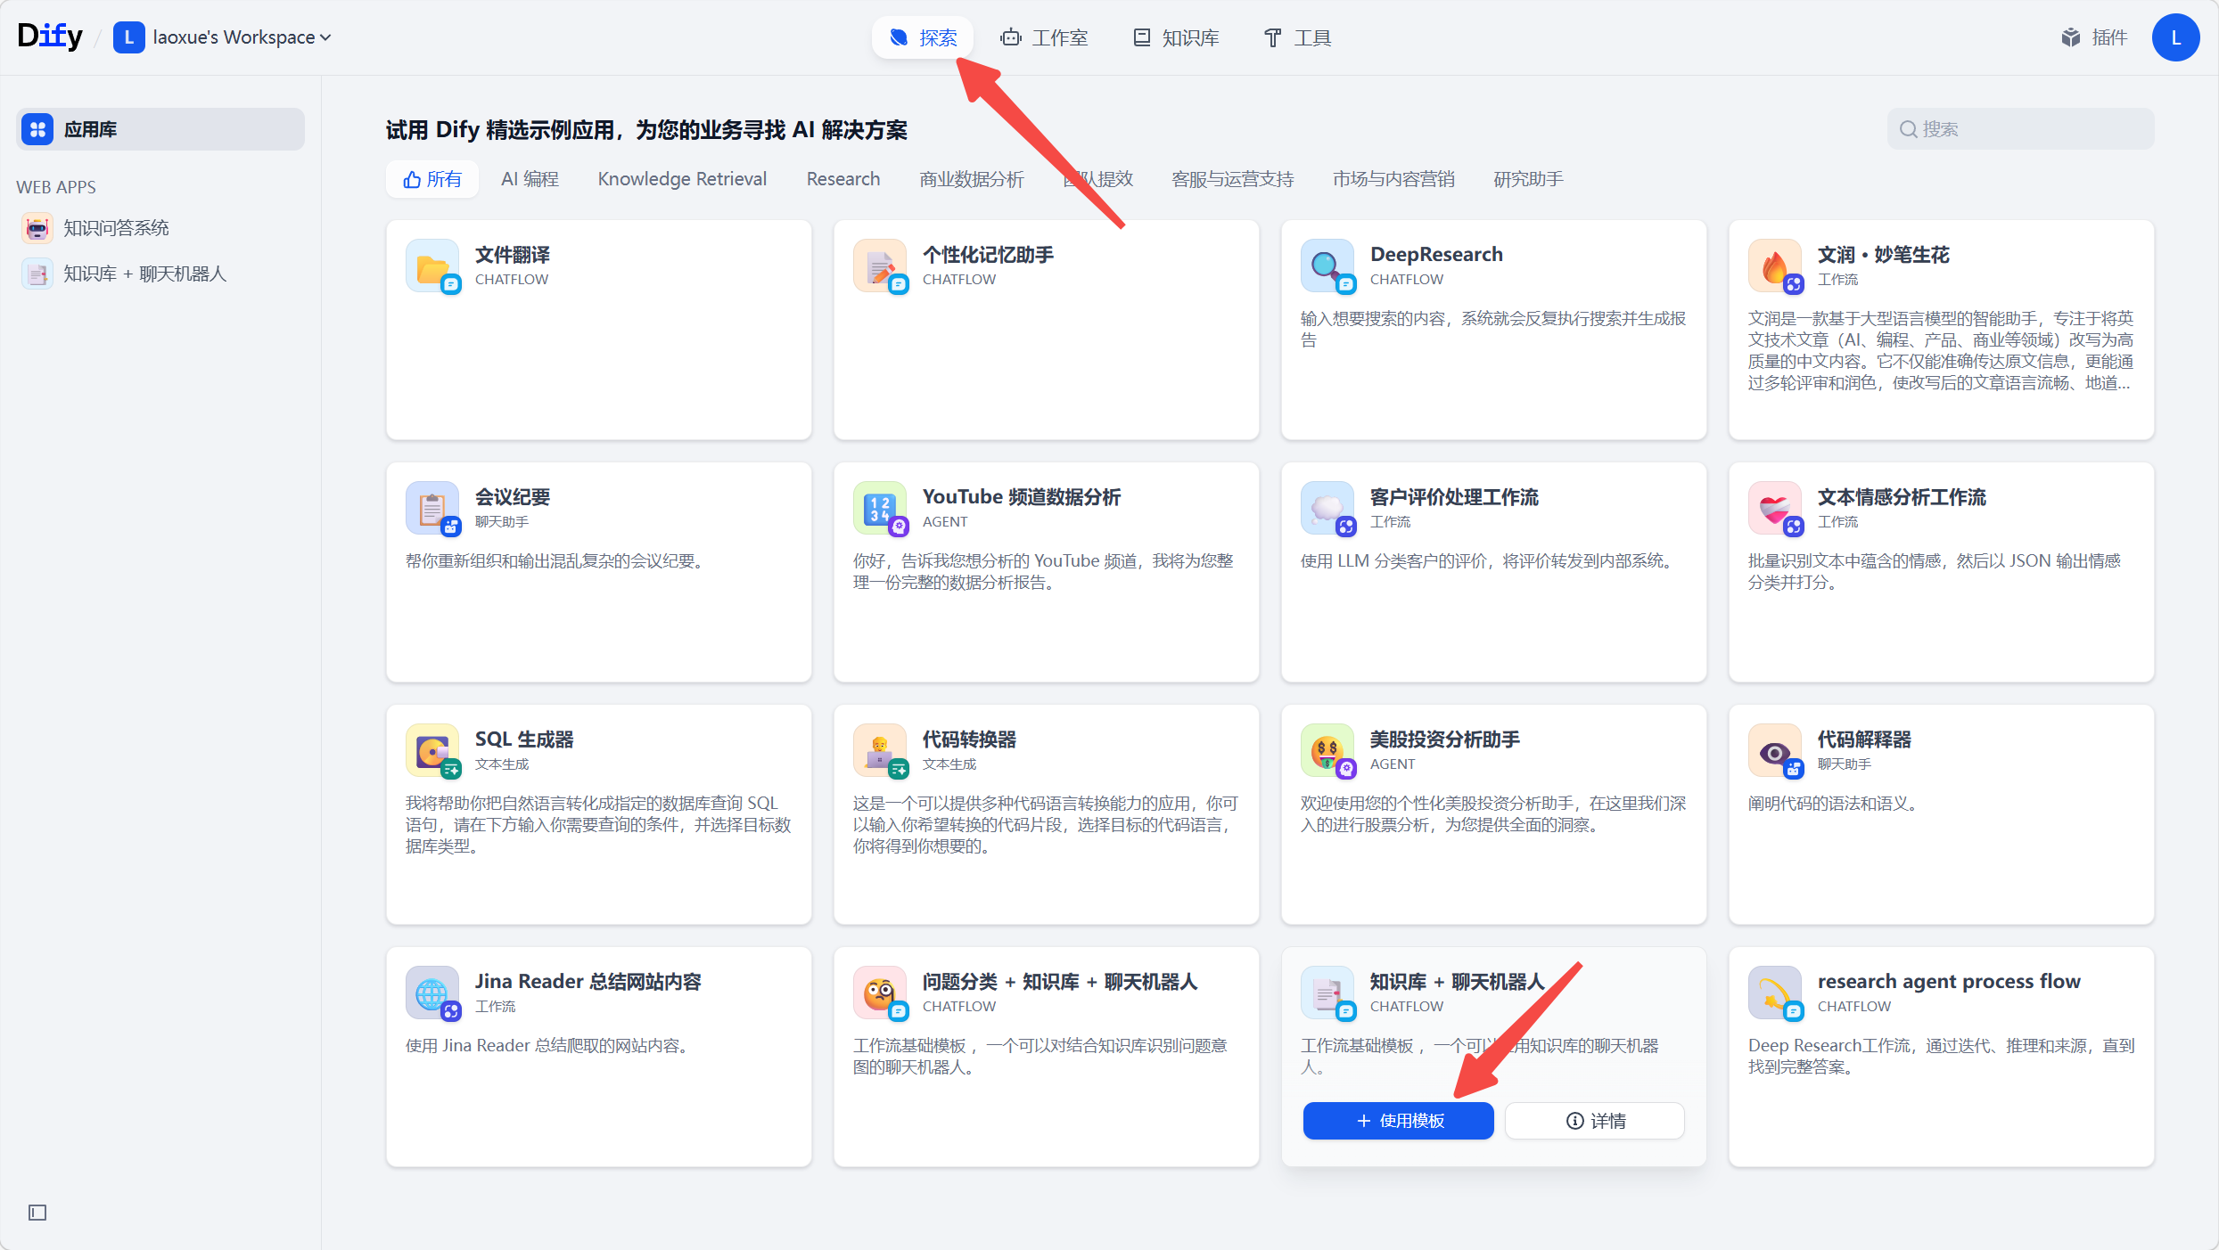Click the Dify logo
This screenshot has height=1250, width=2219.
(50, 37)
